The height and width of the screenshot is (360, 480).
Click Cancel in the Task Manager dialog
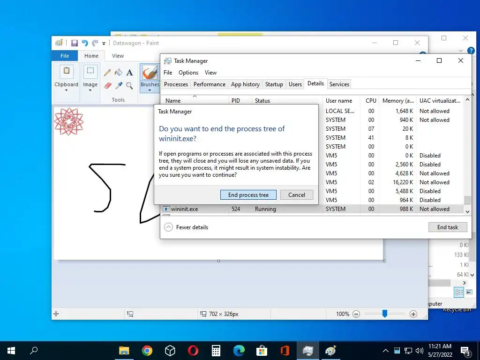297,195
